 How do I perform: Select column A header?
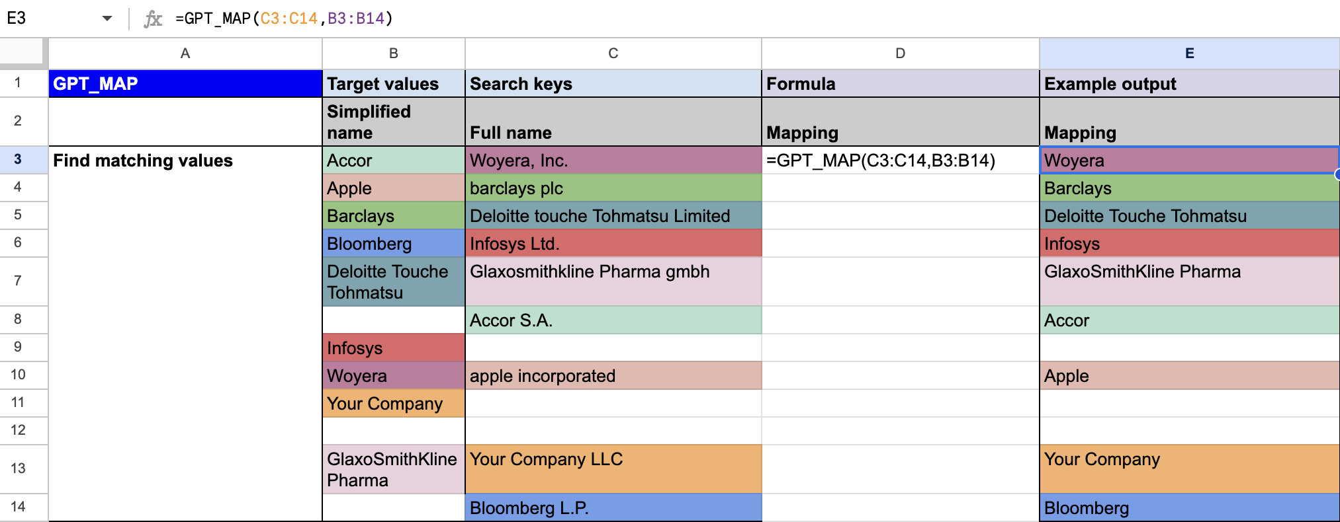click(x=185, y=54)
